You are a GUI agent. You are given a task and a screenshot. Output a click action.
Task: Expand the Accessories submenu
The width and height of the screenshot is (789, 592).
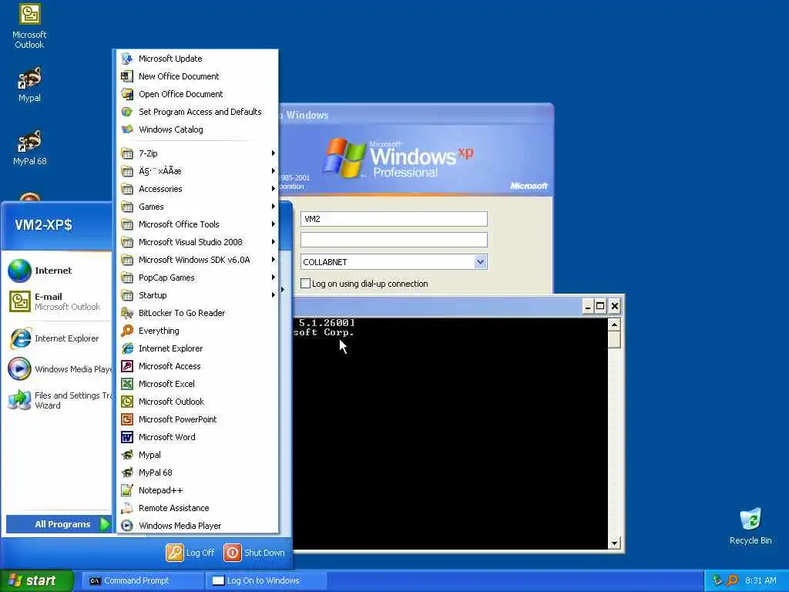(x=196, y=189)
